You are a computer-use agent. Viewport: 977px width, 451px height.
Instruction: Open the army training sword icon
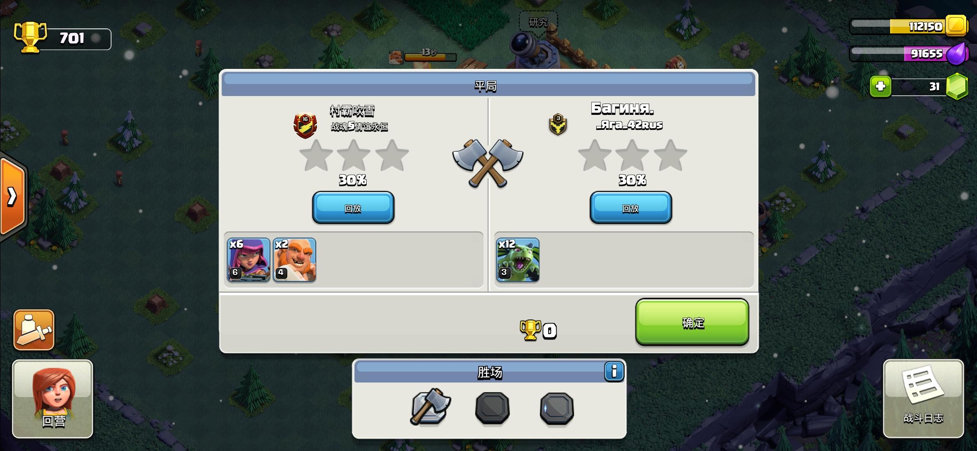coord(34,330)
